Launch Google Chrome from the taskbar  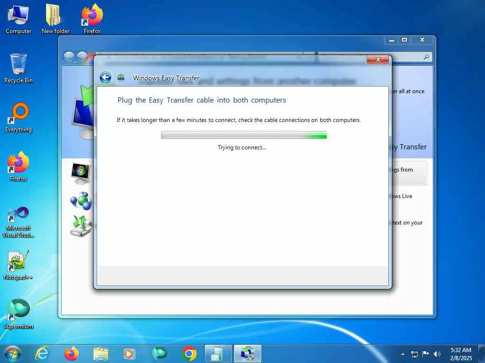pyautogui.click(x=189, y=354)
